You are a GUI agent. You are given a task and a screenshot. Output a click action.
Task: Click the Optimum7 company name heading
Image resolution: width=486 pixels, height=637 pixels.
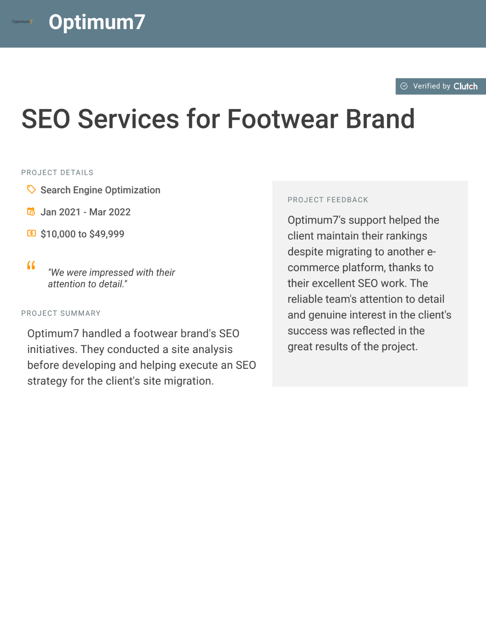point(97,22)
